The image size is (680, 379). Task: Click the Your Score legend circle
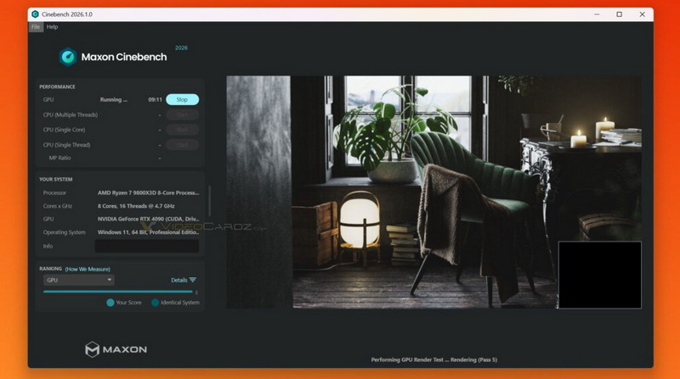point(110,303)
